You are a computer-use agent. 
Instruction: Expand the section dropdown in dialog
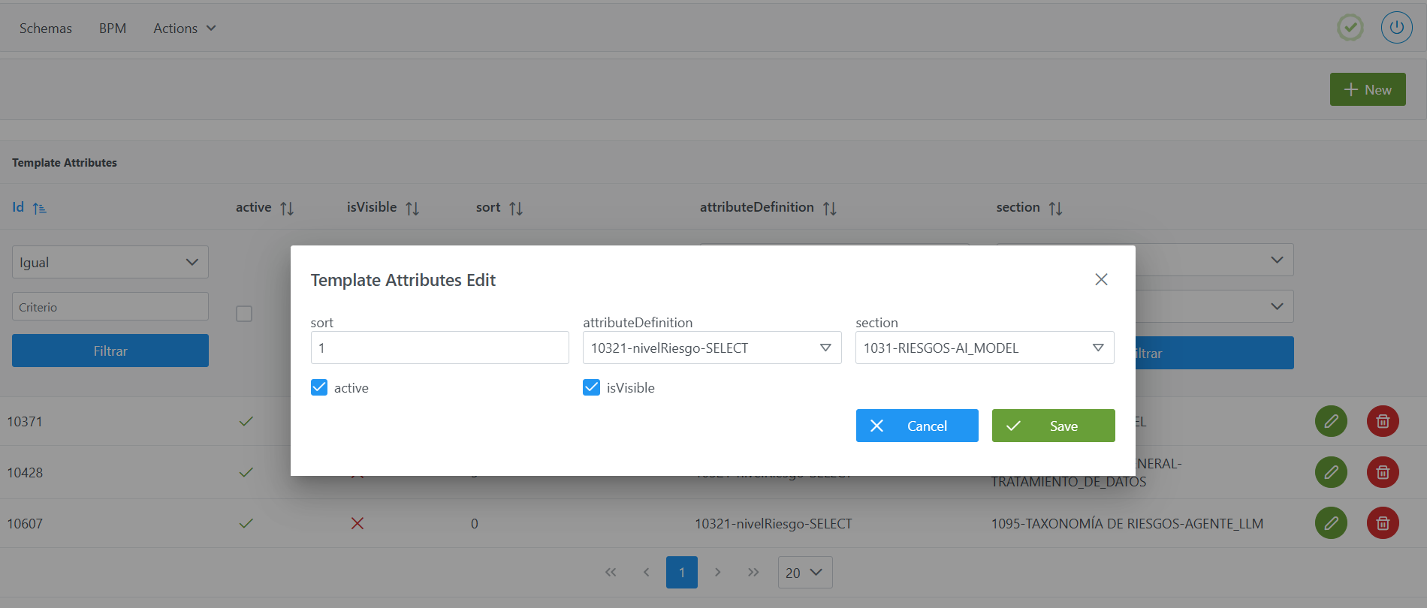(984, 348)
